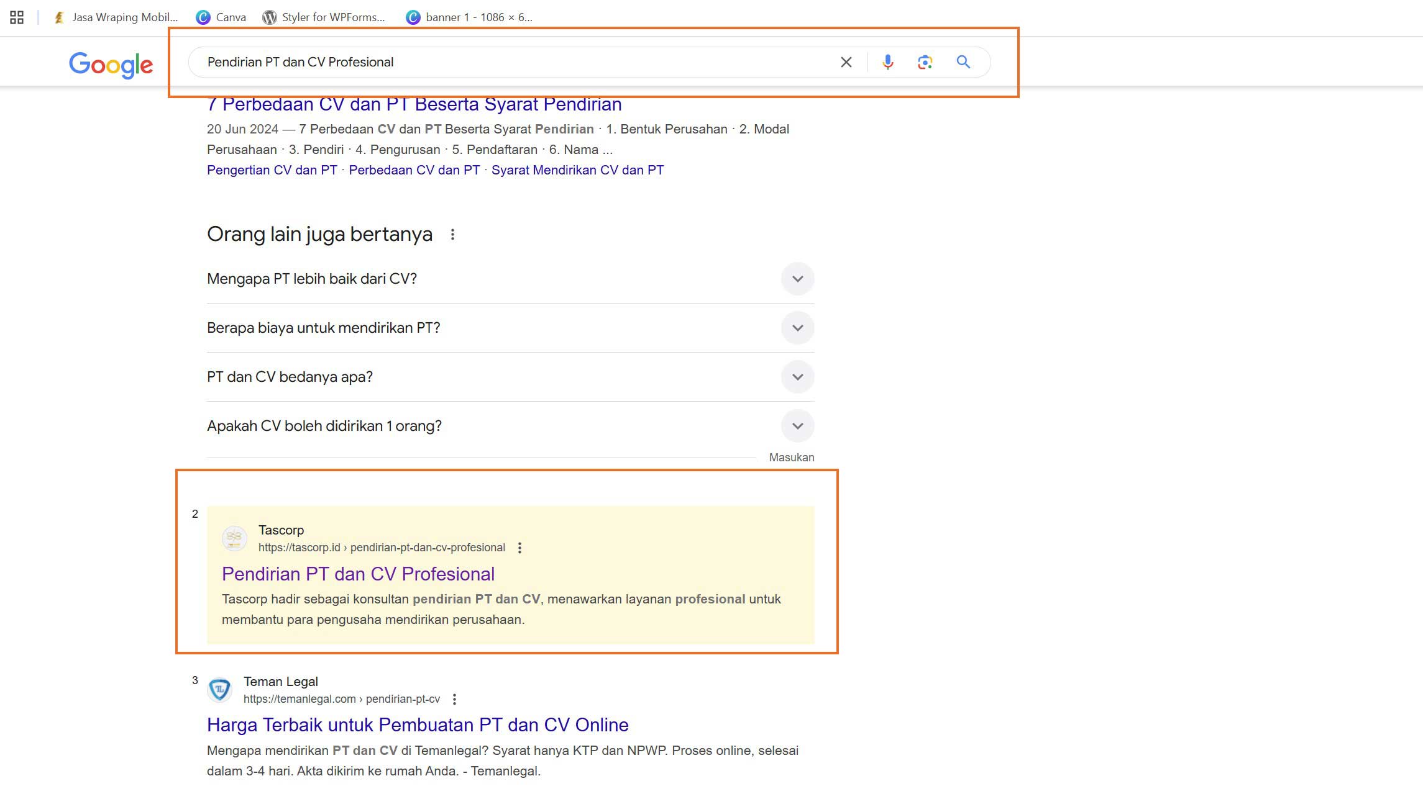Jump to Perbedaan CV dan PT section
The height and width of the screenshot is (799, 1423).
[414, 170]
